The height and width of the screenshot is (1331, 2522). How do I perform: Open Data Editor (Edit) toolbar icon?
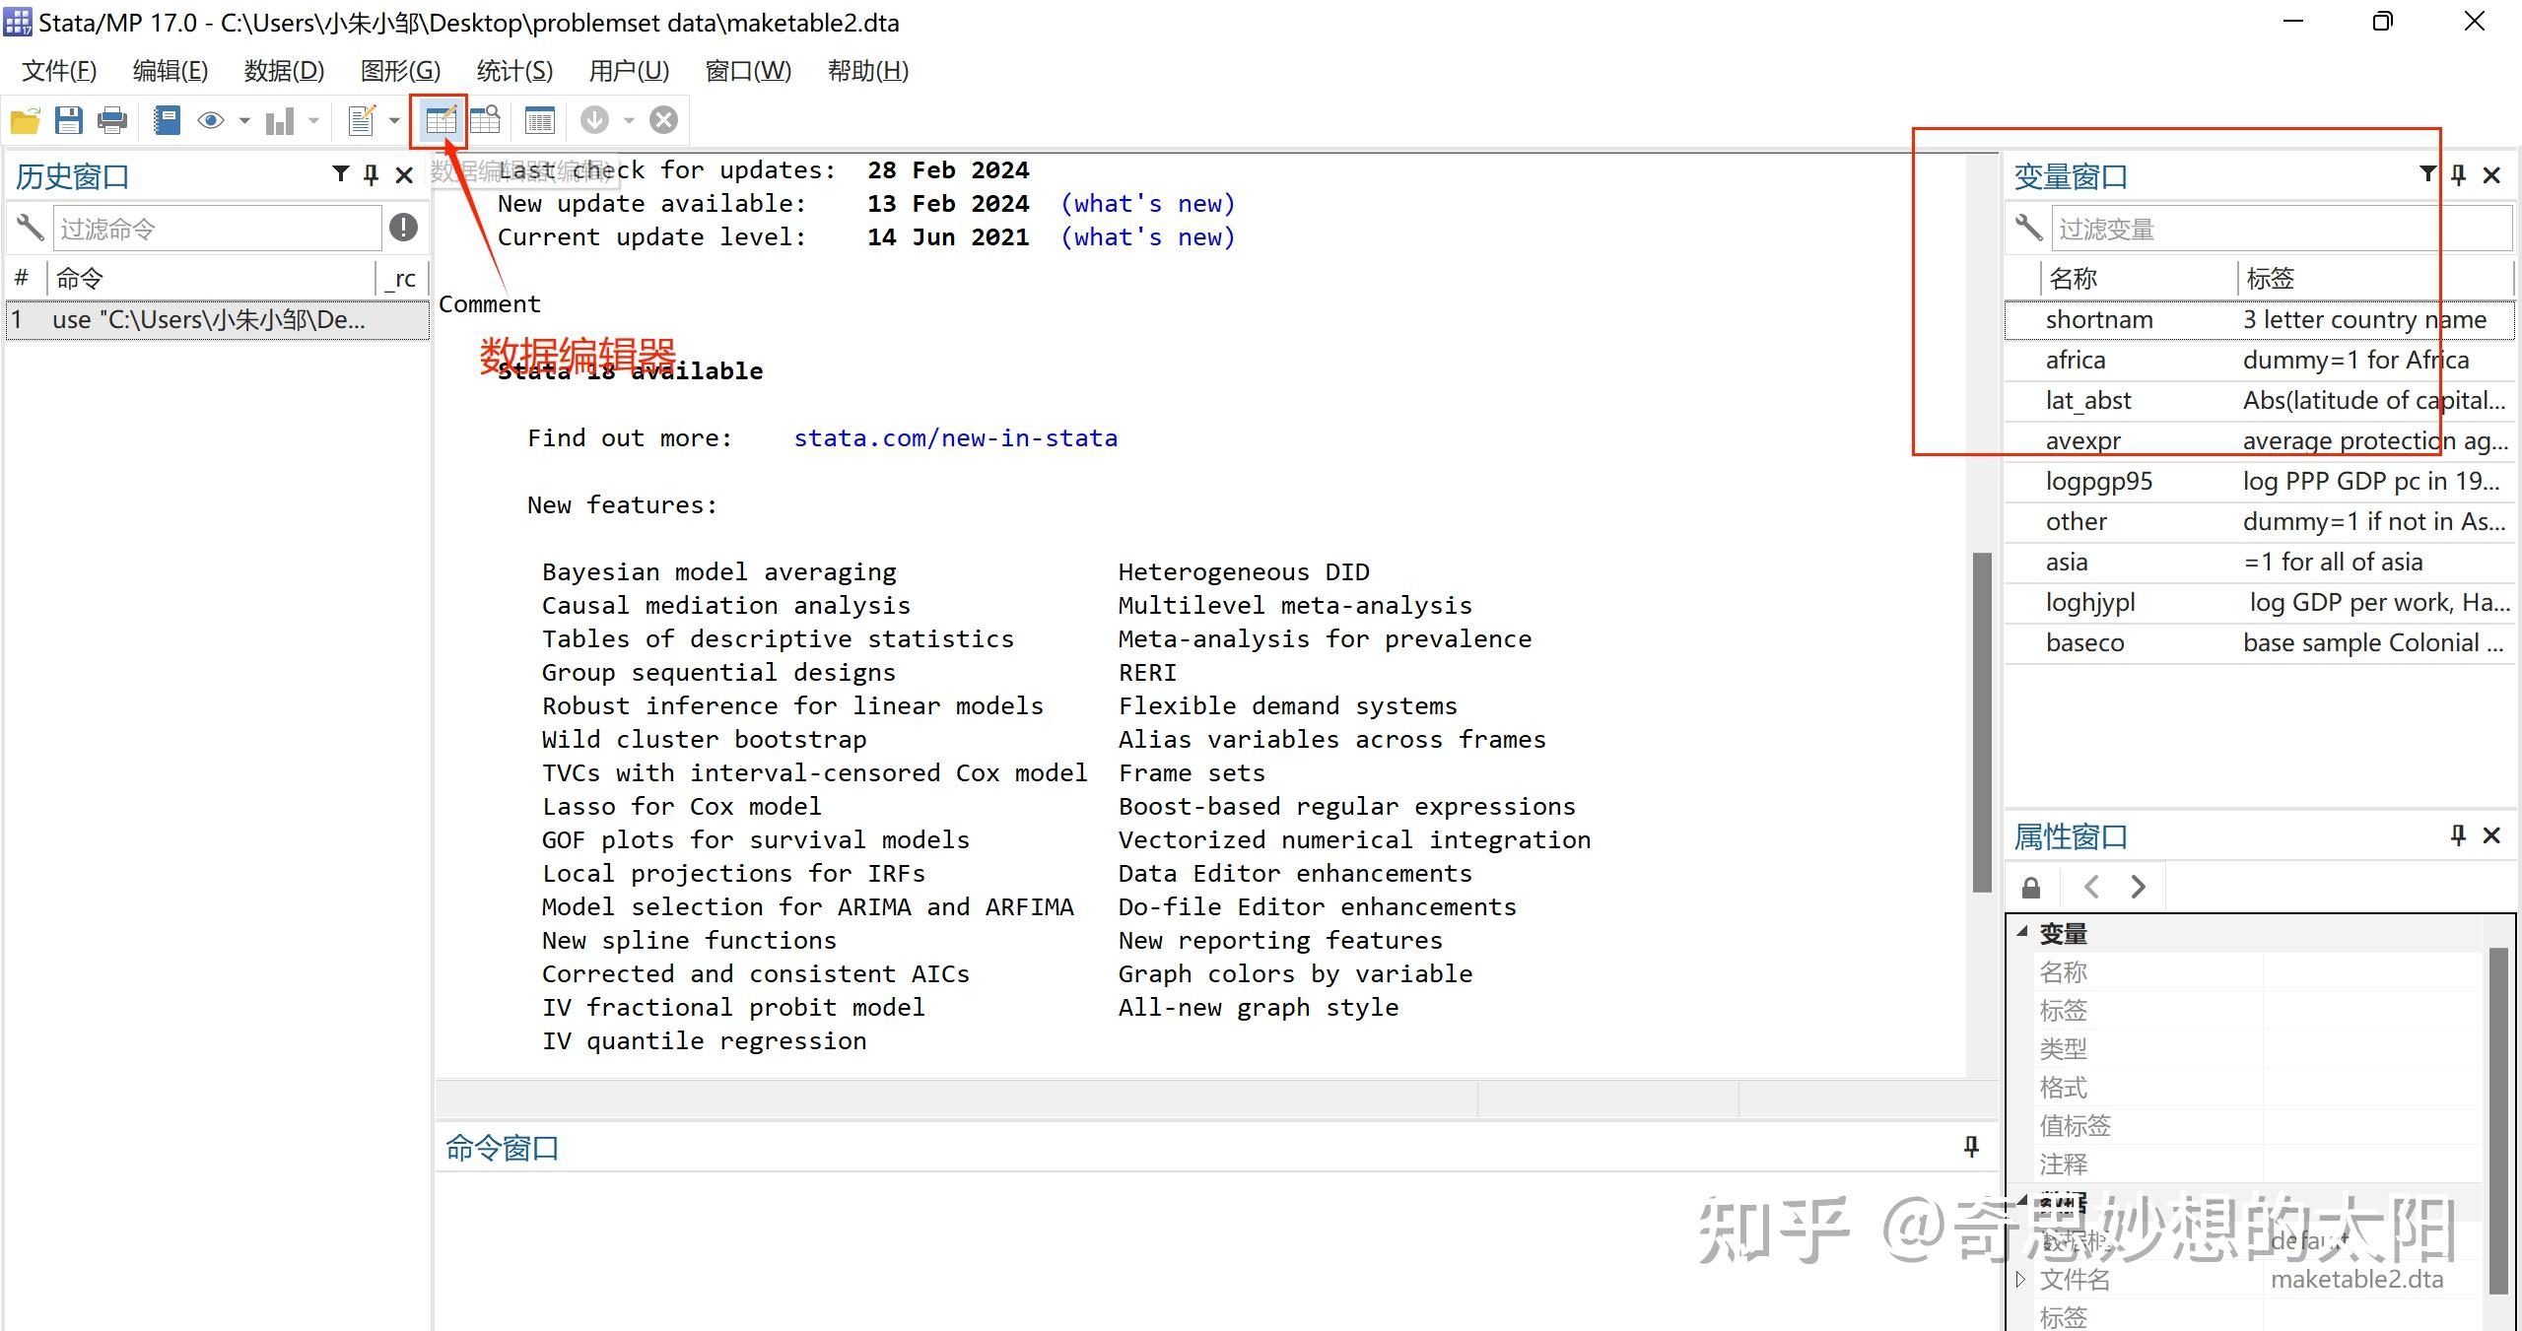441,121
